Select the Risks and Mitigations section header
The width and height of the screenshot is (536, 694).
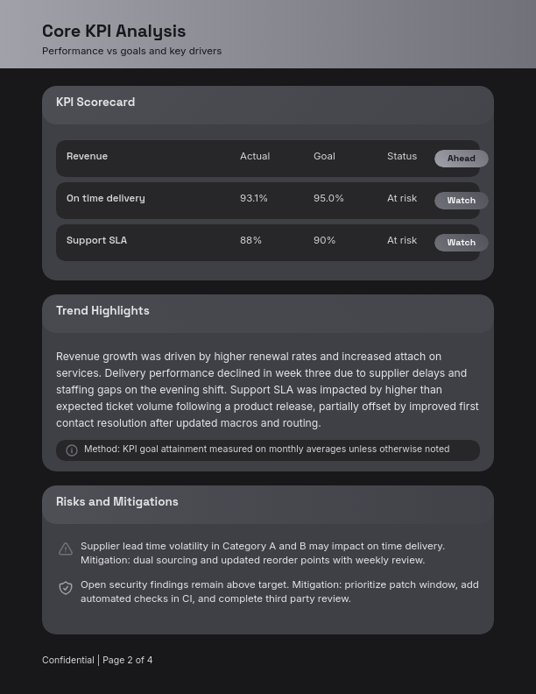click(x=117, y=502)
